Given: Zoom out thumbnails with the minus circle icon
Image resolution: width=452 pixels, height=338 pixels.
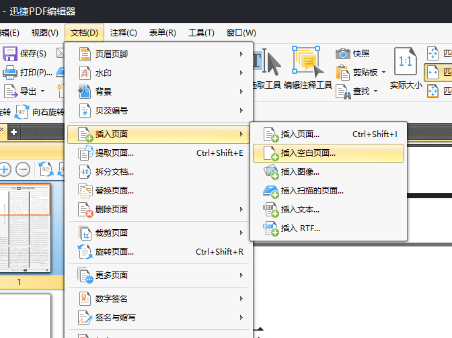Looking at the screenshot, I should (x=23, y=169).
